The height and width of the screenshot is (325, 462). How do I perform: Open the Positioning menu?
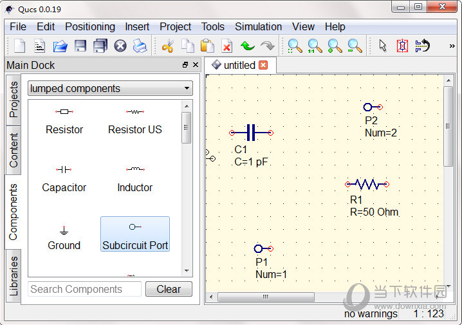[90, 27]
